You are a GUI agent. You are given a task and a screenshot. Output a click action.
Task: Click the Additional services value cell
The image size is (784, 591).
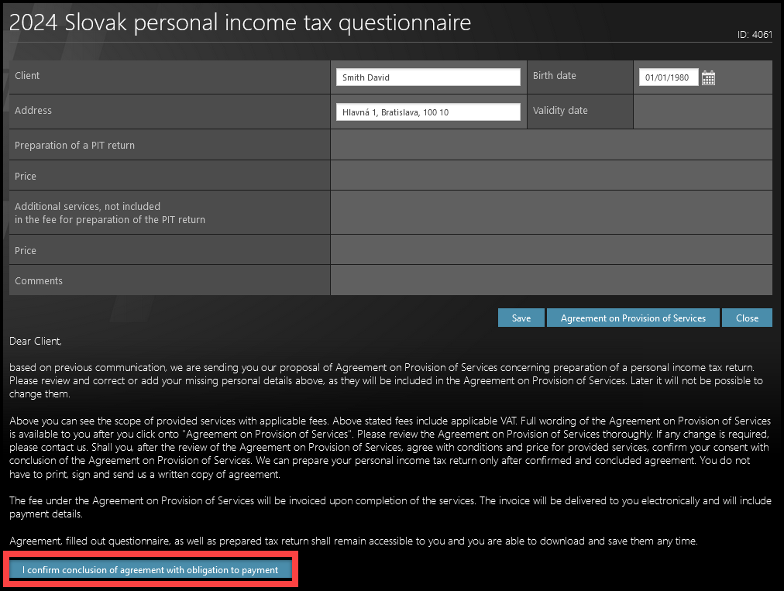550,213
